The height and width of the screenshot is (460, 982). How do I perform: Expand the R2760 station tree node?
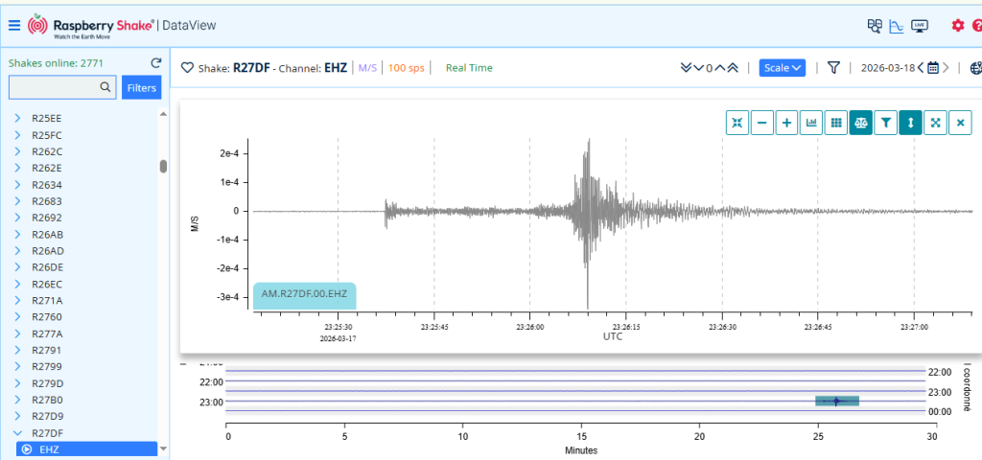tap(18, 316)
